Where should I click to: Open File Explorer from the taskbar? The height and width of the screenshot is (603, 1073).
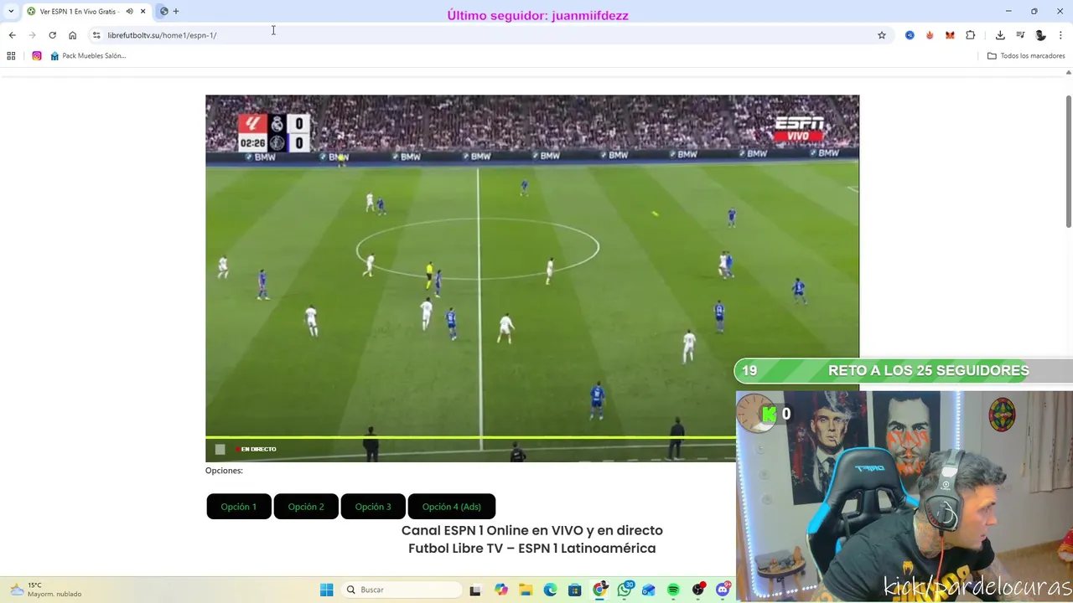point(526,590)
